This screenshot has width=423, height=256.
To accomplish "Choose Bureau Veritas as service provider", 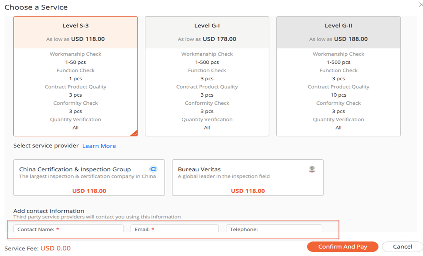I will tap(248, 178).
